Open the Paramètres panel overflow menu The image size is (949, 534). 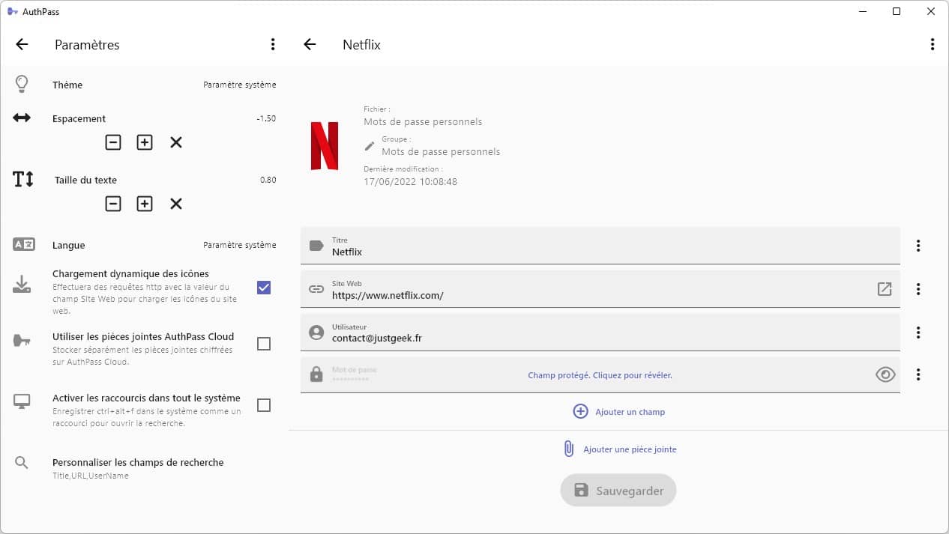pyautogui.click(x=273, y=44)
